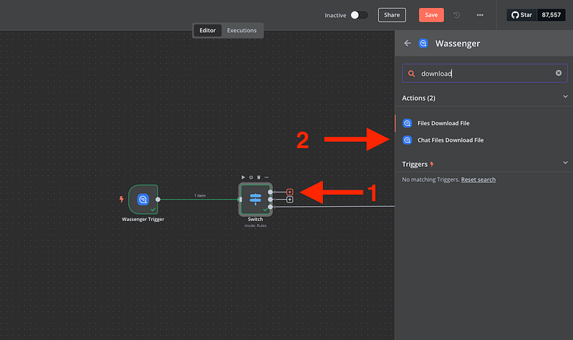Delete the Switch node via trash icon
Image resolution: width=573 pixels, height=340 pixels.
259,177
